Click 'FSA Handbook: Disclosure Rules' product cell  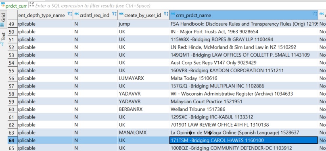[x=243, y=24]
